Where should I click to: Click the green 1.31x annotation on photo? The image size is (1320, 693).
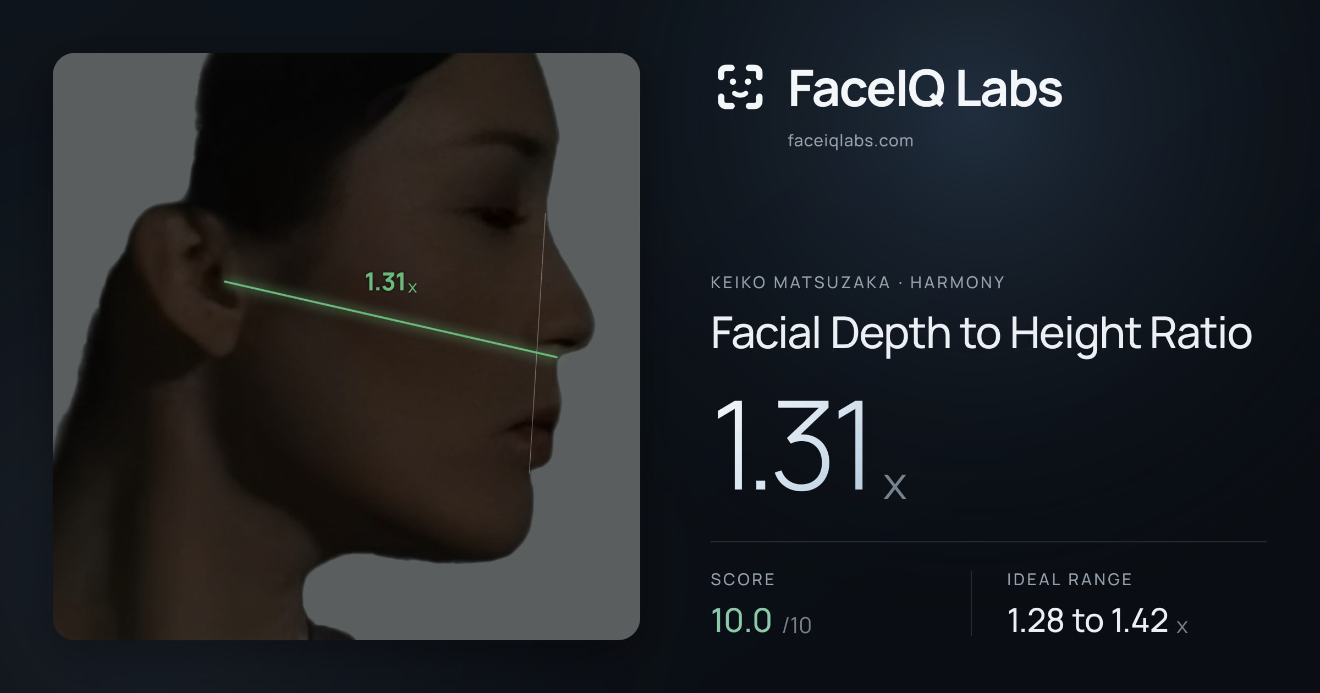point(391,282)
